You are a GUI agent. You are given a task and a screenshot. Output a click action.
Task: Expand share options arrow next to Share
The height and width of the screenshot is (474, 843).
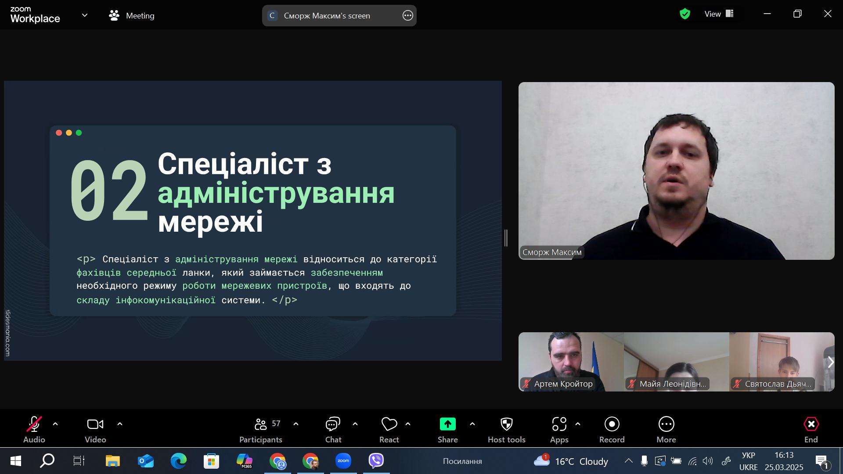coord(472,424)
